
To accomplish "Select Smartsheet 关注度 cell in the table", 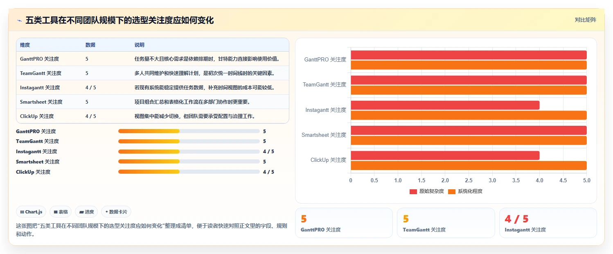I will (x=41, y=102).
